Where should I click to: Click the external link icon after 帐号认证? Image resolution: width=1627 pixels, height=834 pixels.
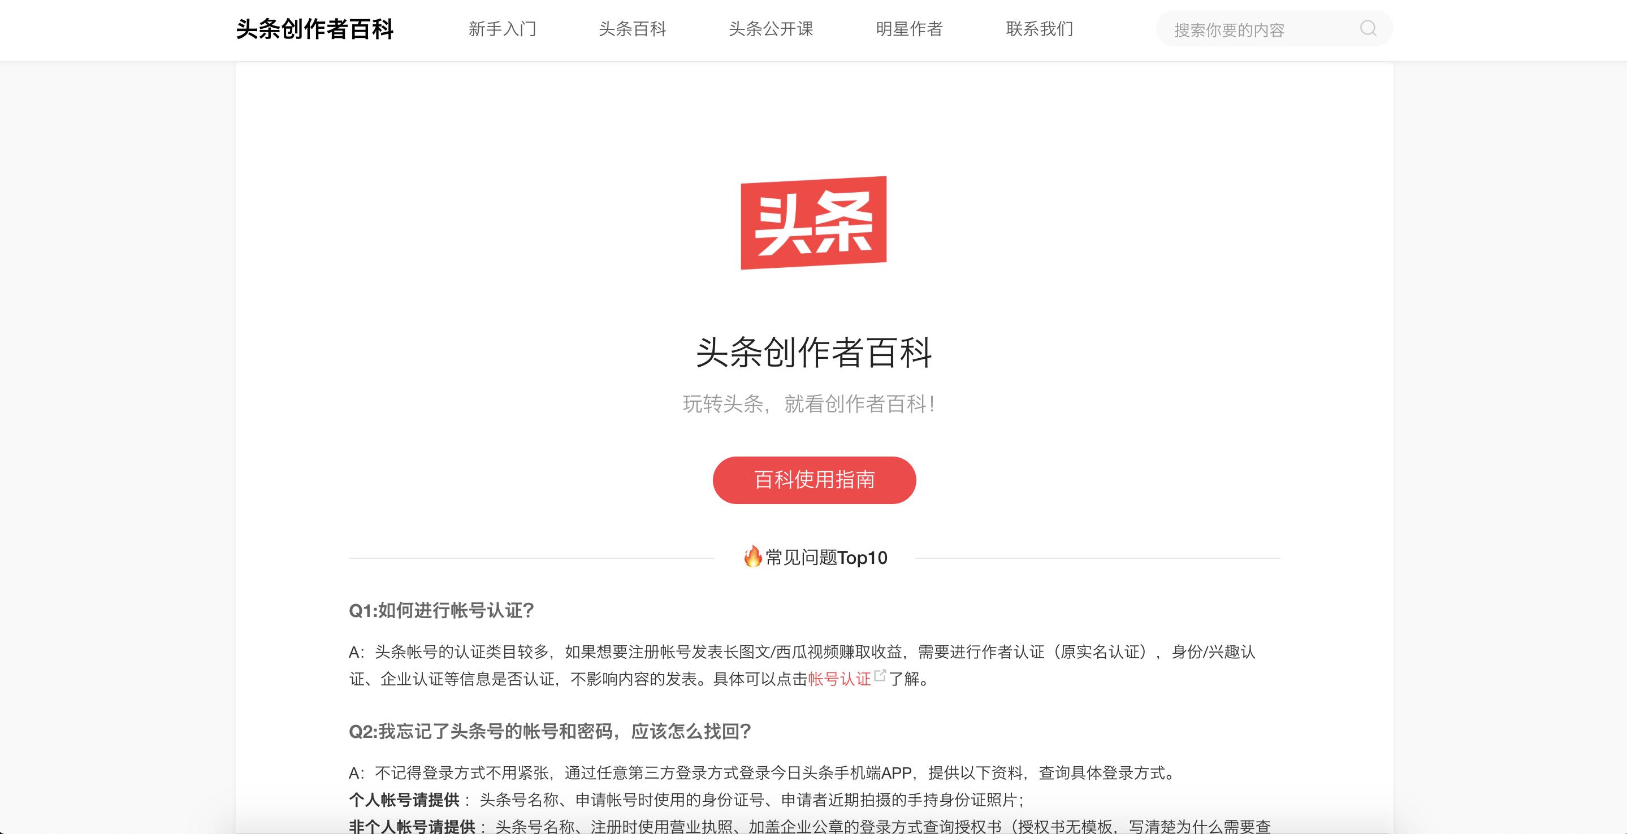click(x=880, y=675)
